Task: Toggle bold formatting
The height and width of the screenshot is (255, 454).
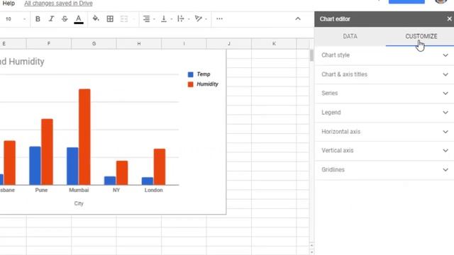Action: click(38, 19)
